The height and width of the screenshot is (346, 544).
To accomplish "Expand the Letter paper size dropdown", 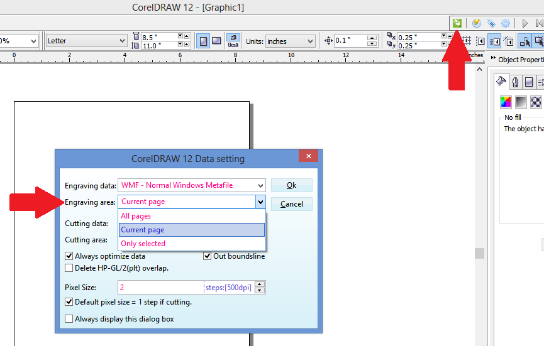I will [x=123, y=41].
